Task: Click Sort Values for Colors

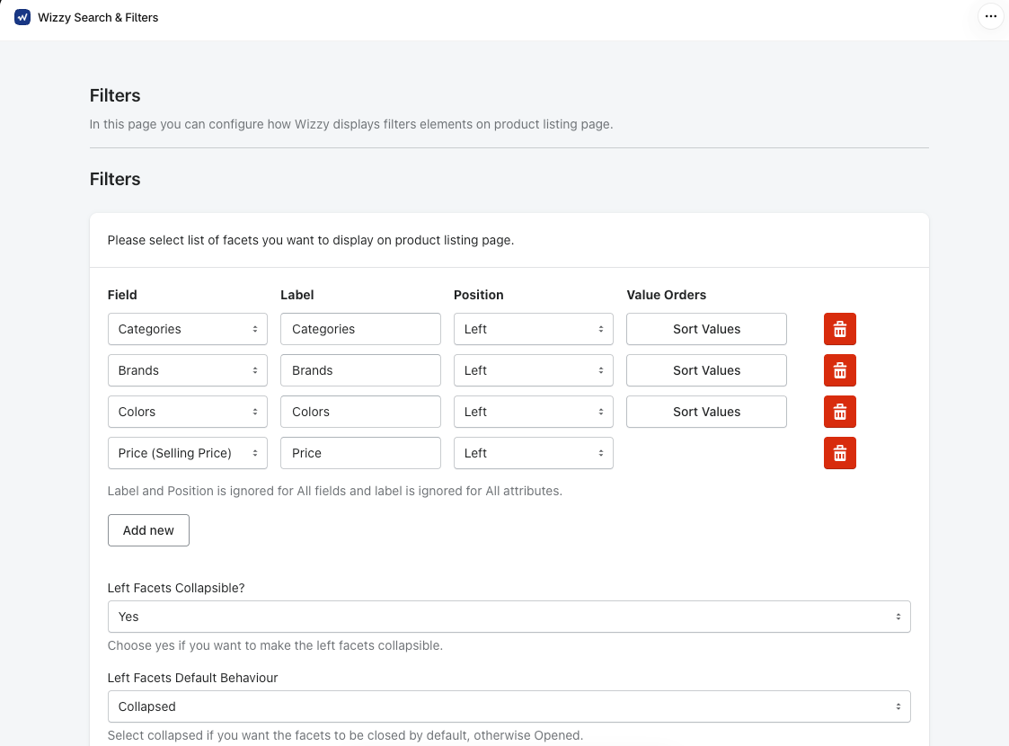Action: (x=706, y=412)
